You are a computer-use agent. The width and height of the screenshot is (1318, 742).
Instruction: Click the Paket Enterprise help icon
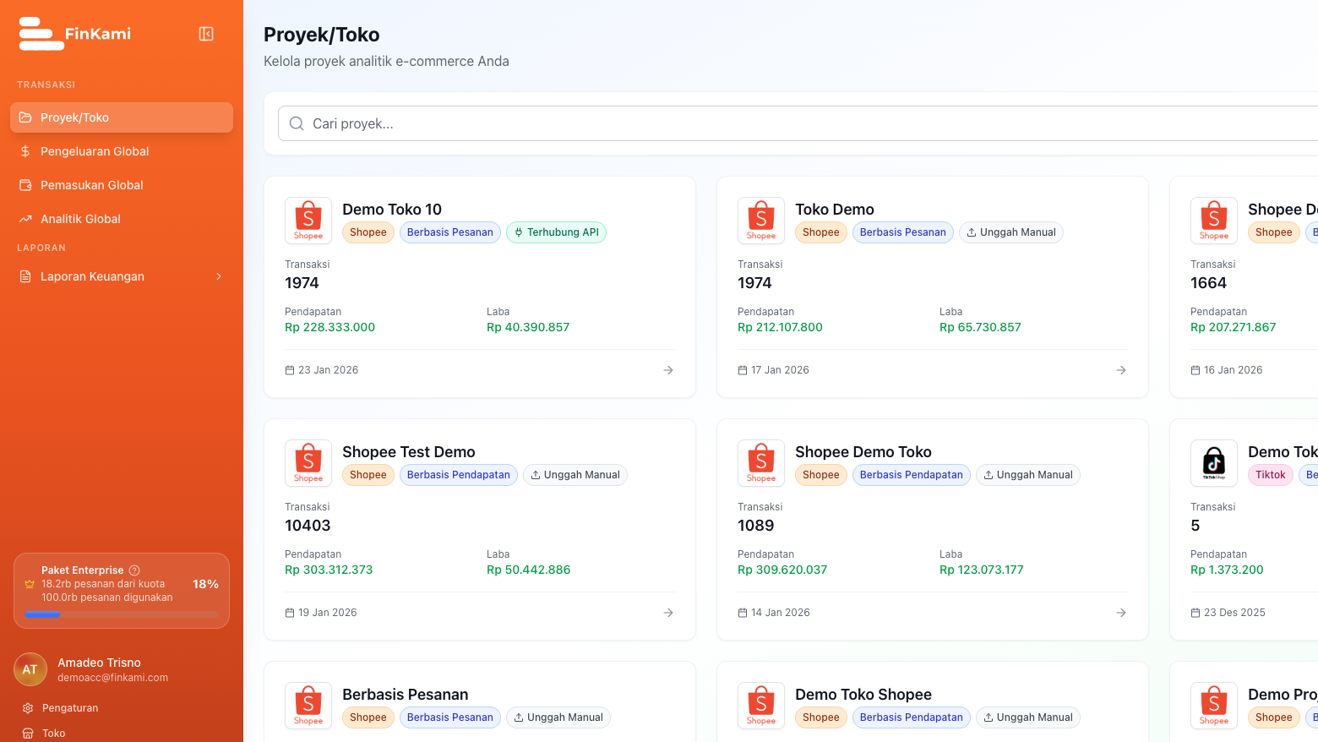134,570
